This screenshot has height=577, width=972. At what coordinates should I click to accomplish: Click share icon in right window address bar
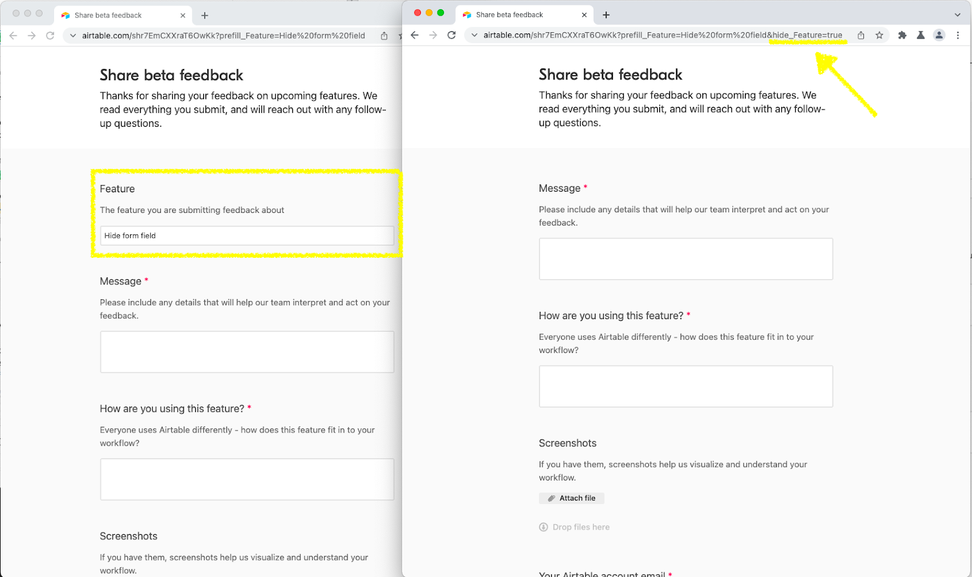861,35
